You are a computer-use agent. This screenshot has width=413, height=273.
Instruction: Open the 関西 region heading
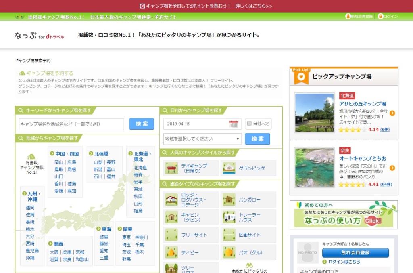click(x=58, y=244)
